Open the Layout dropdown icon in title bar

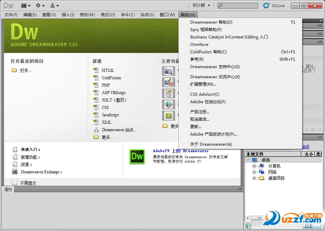[26, 6]
